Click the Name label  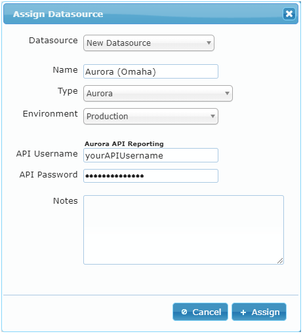tap(66, 70)
